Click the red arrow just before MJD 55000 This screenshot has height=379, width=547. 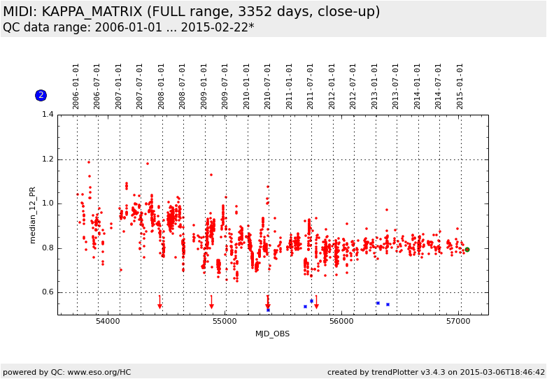coord(211,302)
